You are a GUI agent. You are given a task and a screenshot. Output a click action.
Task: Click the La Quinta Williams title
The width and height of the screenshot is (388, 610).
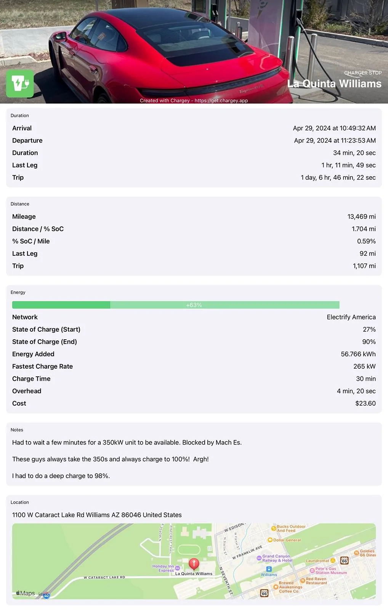334,83
